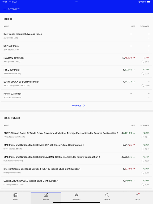Click the green up arrow by 8,272.46
This screenshot has height=204, width=153.
(134, 70)
